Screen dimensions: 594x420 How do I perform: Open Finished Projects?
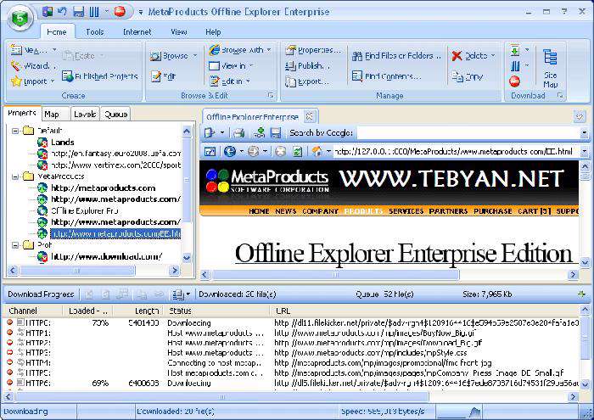click(x=100, y=76)
